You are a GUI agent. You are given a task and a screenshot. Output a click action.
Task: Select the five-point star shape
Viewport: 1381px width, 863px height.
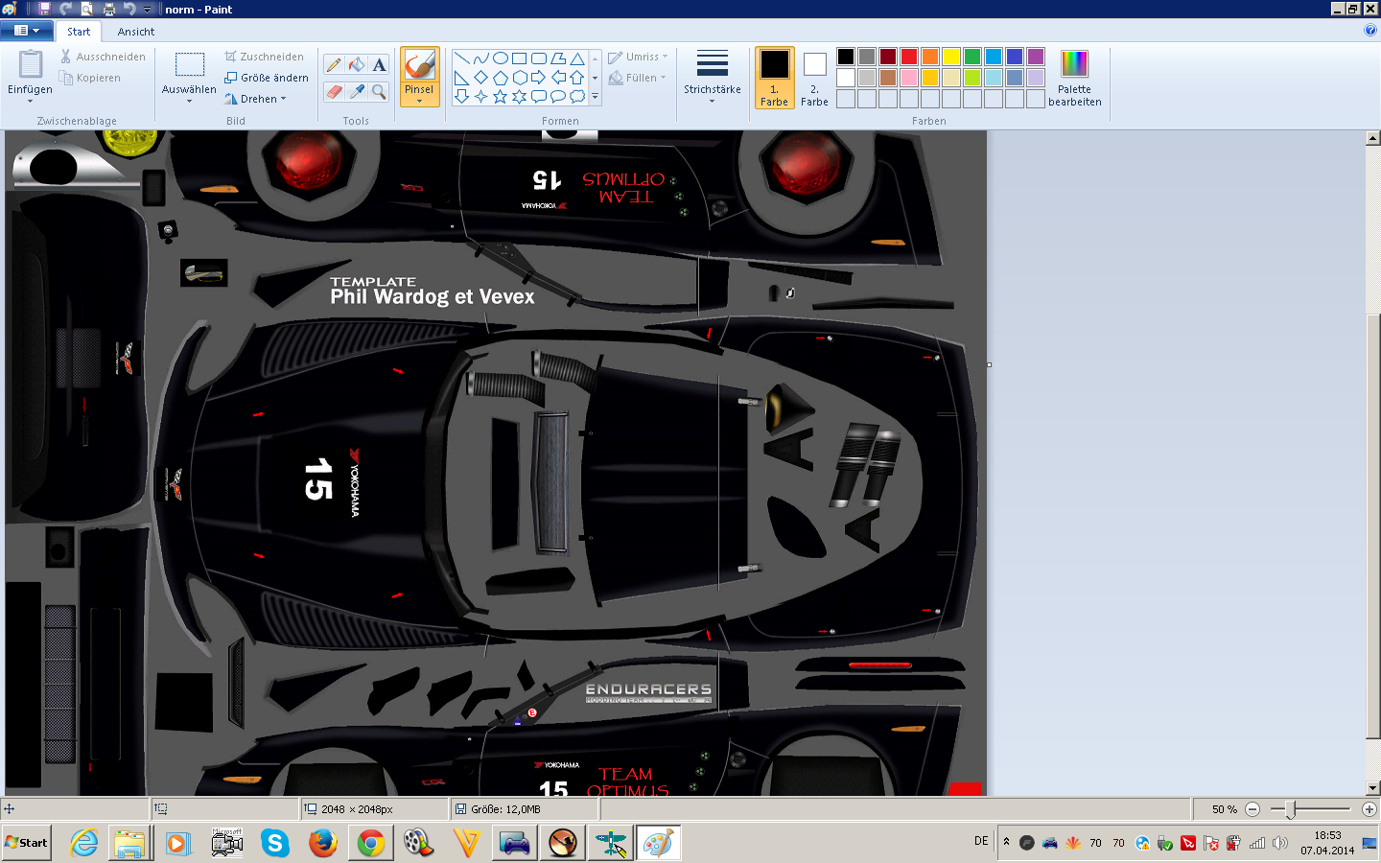pos(500,97)
